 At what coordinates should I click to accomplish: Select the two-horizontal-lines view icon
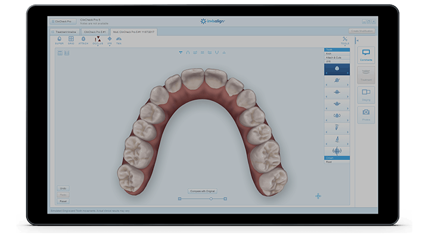[x=203, y=52]
